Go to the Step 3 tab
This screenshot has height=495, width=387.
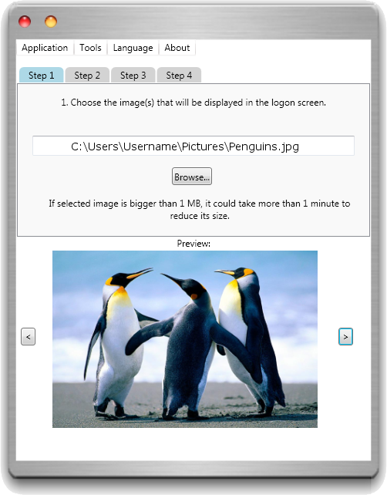coord(133,75)
